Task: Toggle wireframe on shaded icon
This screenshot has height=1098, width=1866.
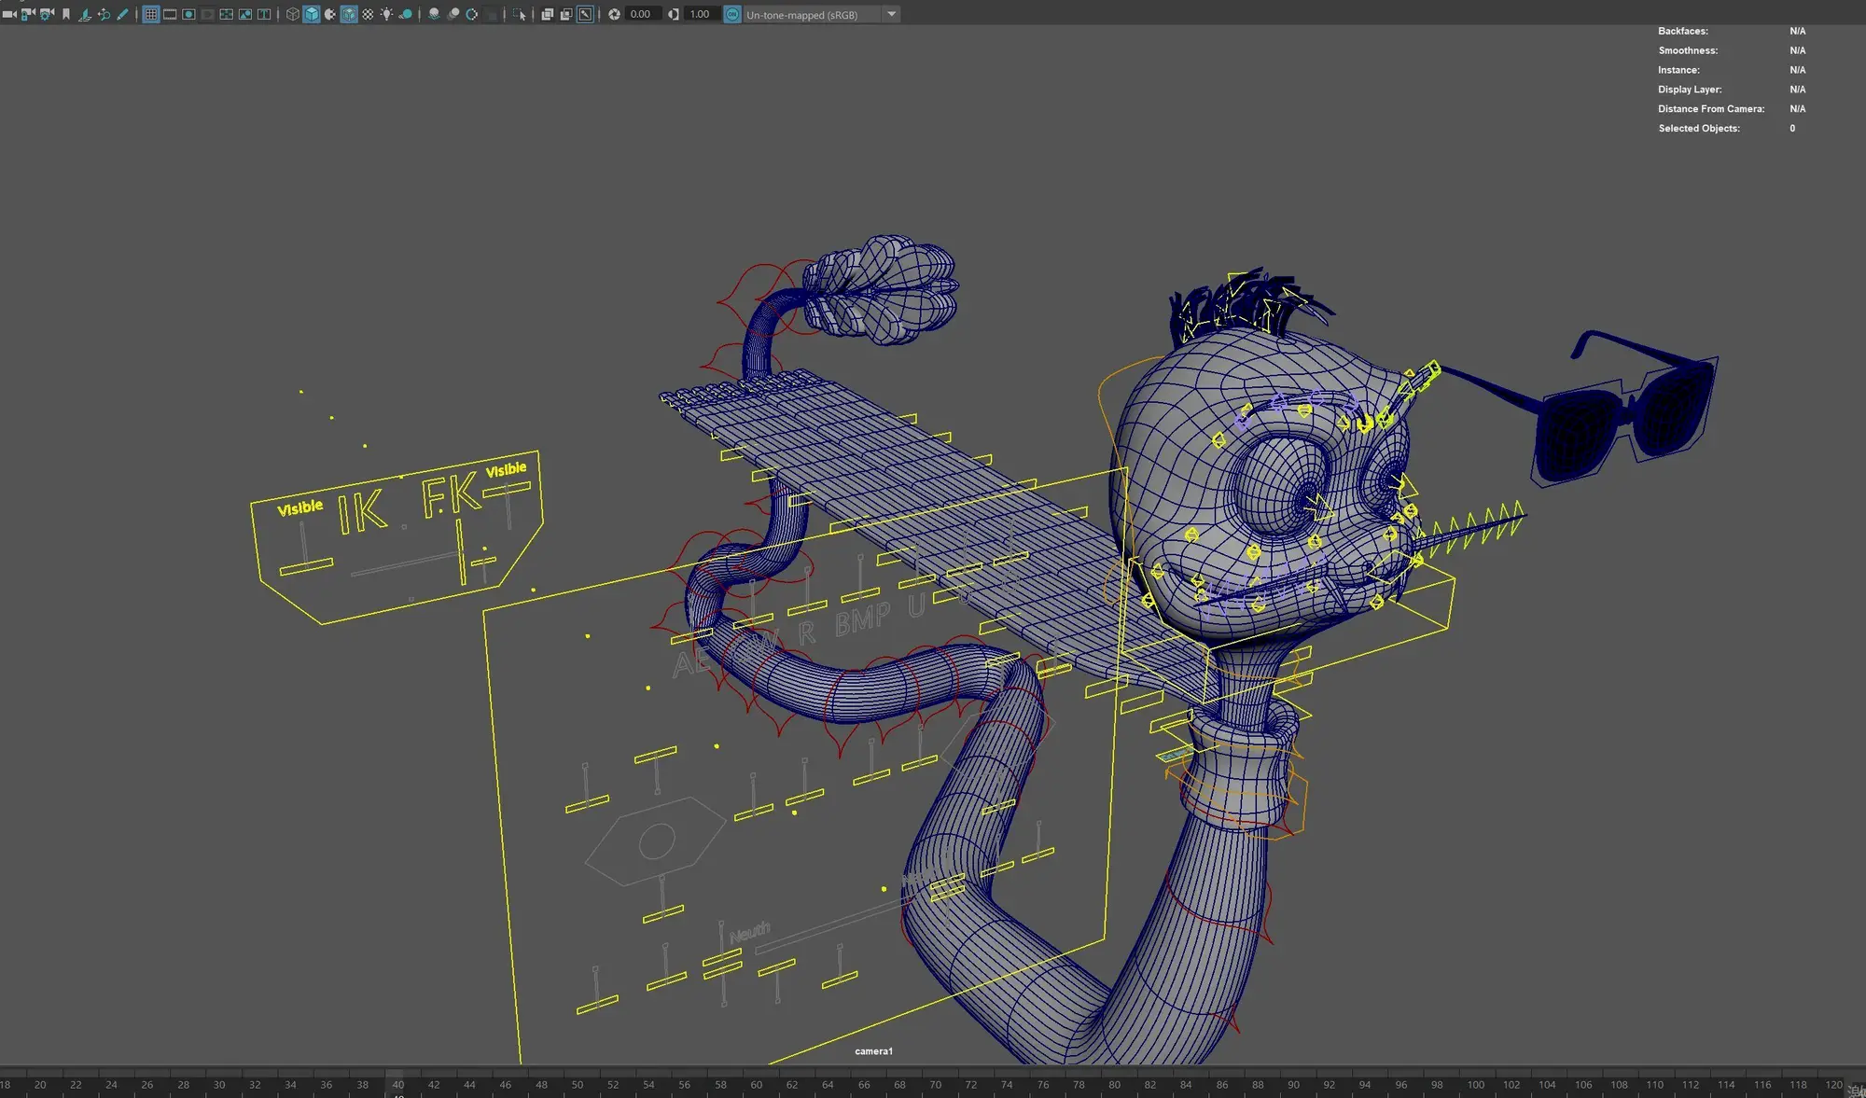Action: tap(349, 14)
